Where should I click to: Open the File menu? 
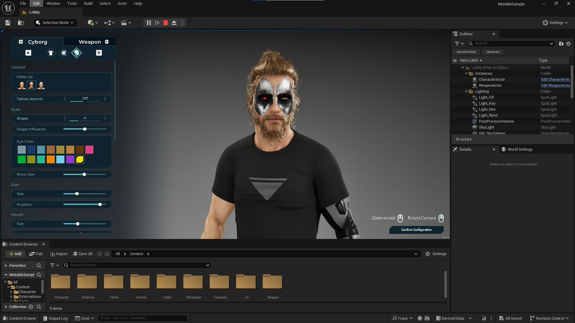click(x=23, y=3)
